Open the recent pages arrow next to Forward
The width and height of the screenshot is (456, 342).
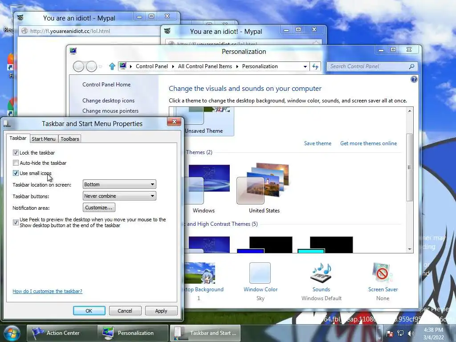pos(101,67)
